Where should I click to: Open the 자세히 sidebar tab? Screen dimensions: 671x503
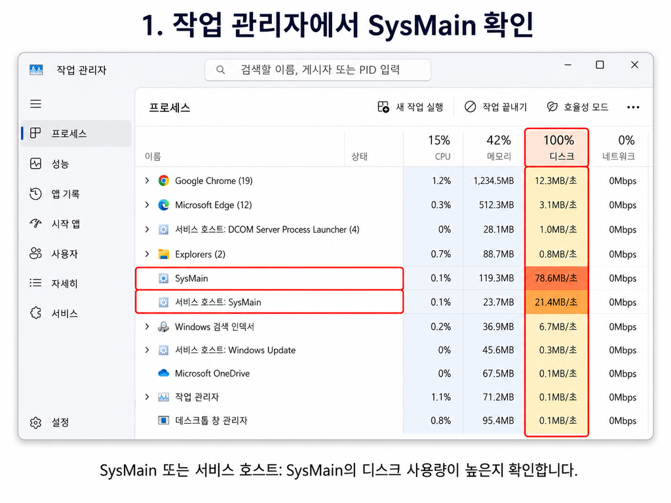(x=76, y=283)
